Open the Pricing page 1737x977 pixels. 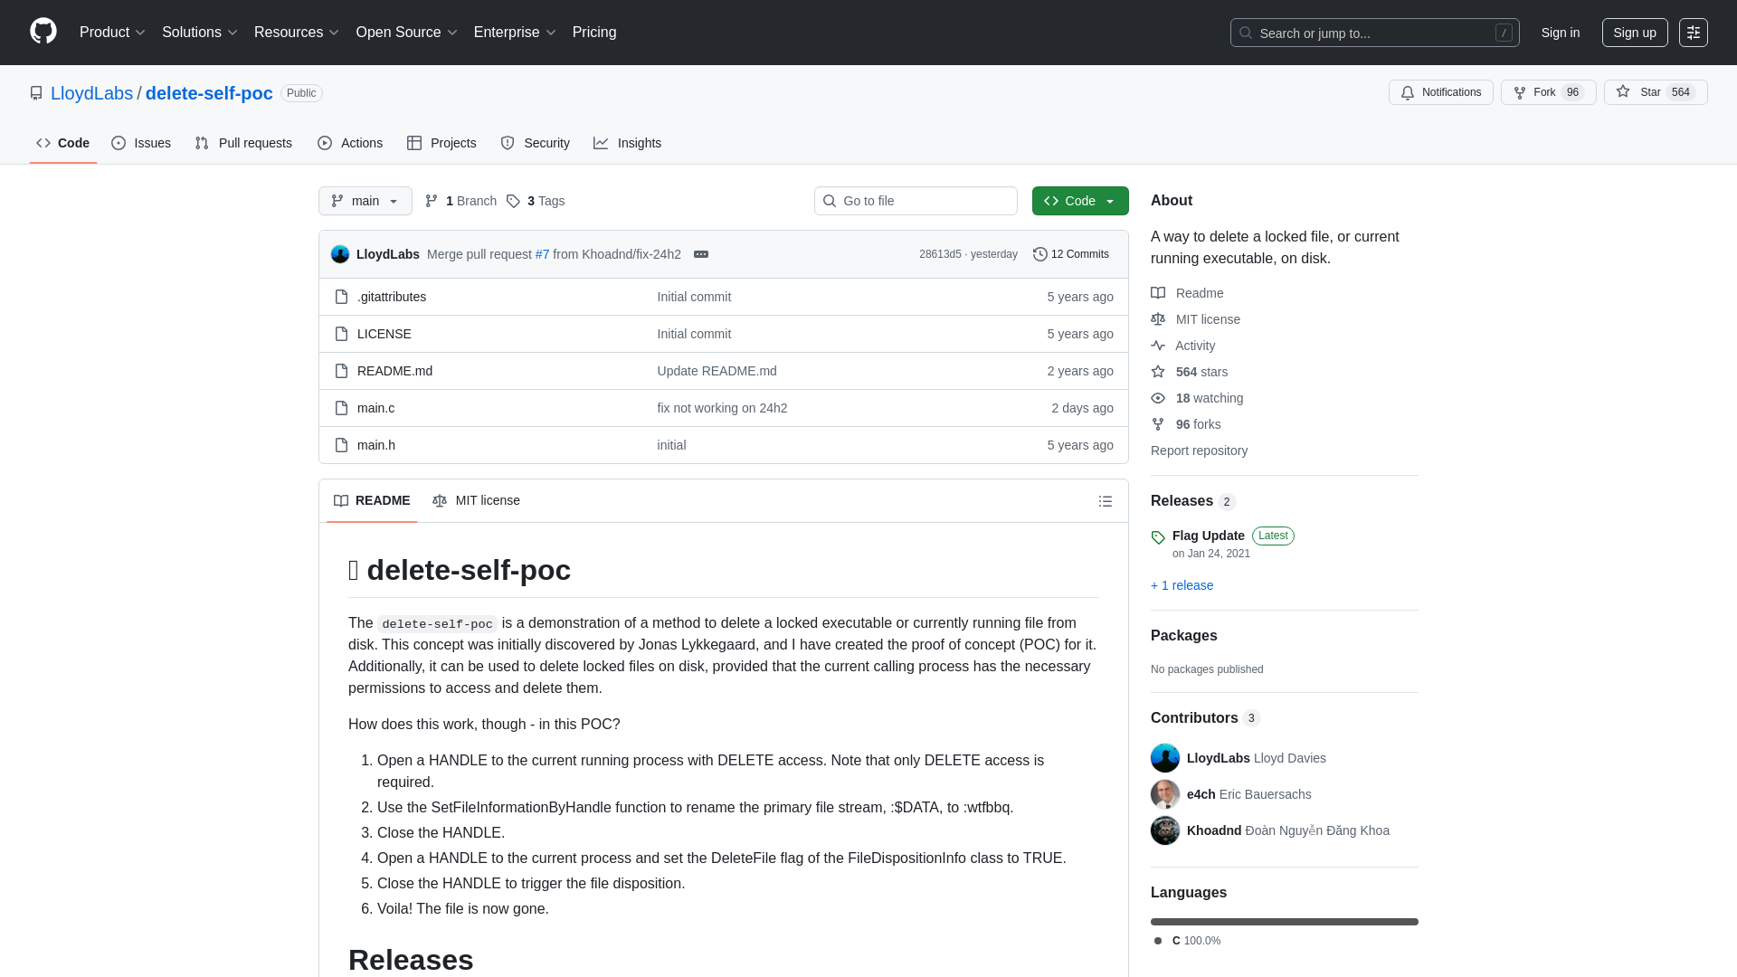coord(594,33)
